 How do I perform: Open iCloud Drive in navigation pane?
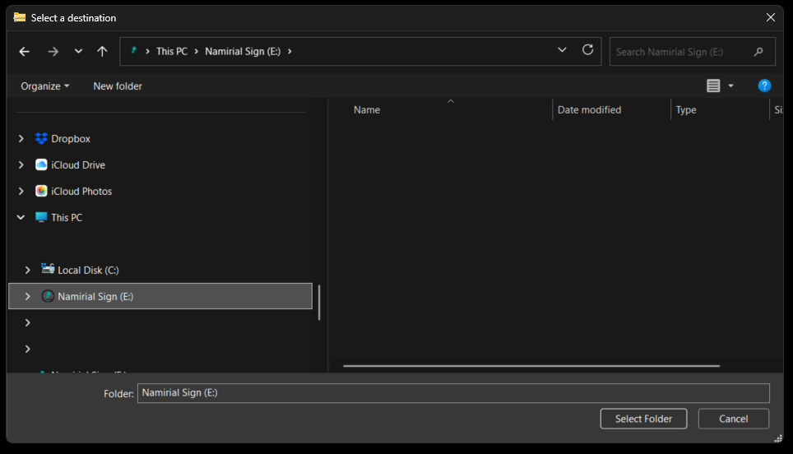point(77,165)
